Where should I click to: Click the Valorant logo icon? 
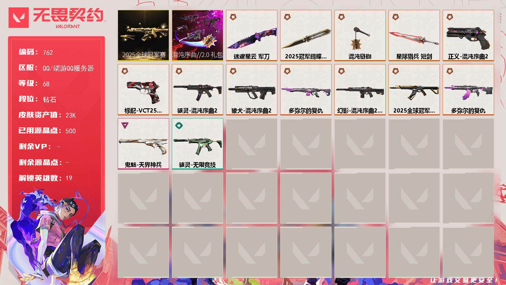coord(19,17)
